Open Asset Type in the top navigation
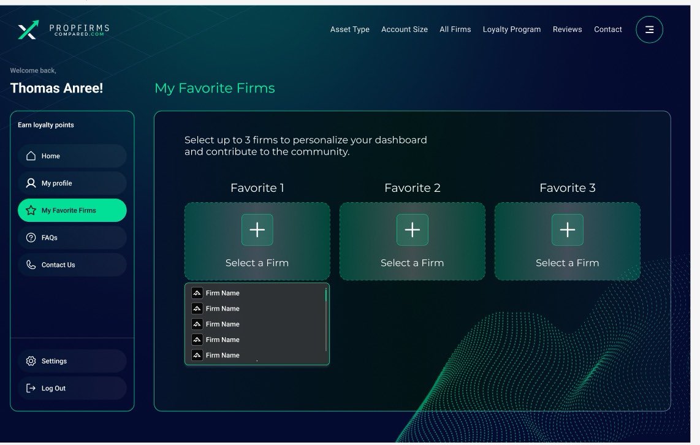The width and height of the screenshot is (700, 445). pyautogui.click(x=349, y=29)
